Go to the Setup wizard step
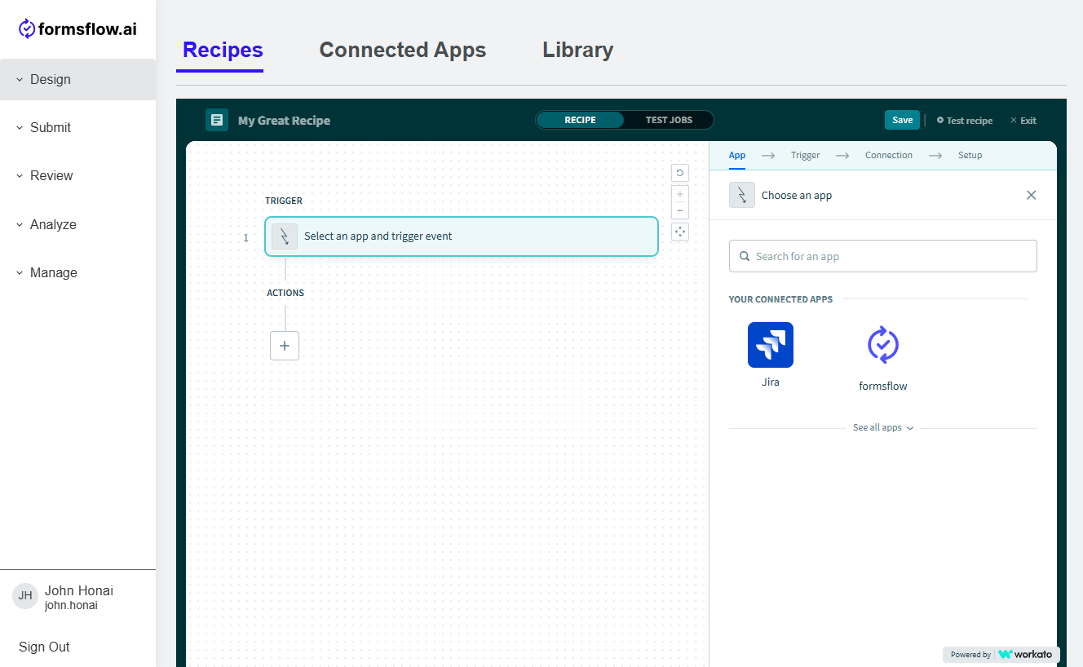 click(970, 155)
